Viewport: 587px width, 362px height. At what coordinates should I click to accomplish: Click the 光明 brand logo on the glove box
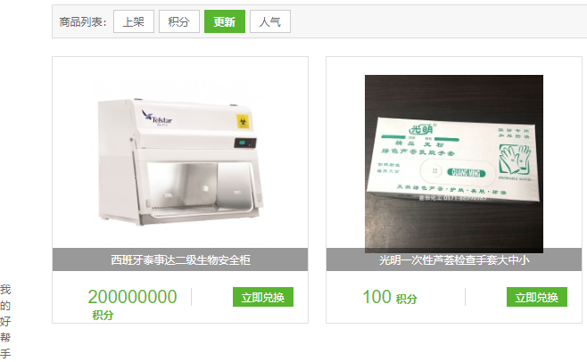(422, 129)
